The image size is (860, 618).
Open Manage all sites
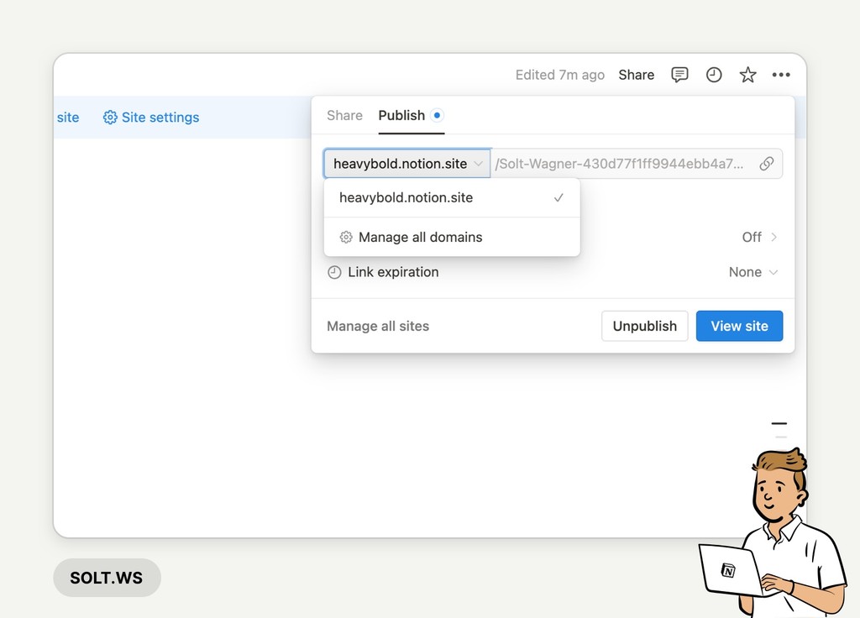coord(377,326)
